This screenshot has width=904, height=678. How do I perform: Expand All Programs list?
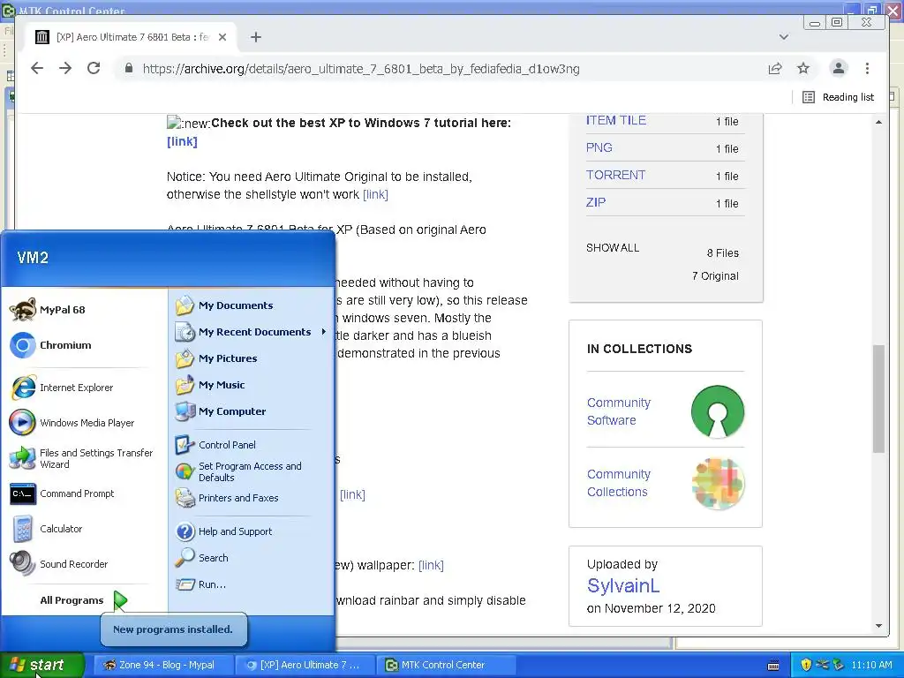tap(83, 600)
